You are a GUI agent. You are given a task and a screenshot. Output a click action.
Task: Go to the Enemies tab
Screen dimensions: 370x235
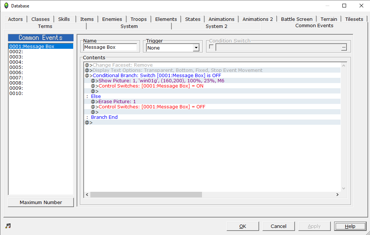[112, 19]
